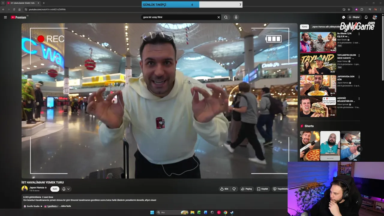Close the İST HAVALİMANI YEMEK TURU tab
Viewport: 384px width, 216px height.
38,3
